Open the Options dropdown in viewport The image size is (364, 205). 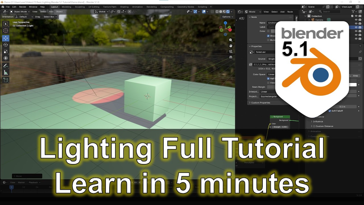pos(227,17)
